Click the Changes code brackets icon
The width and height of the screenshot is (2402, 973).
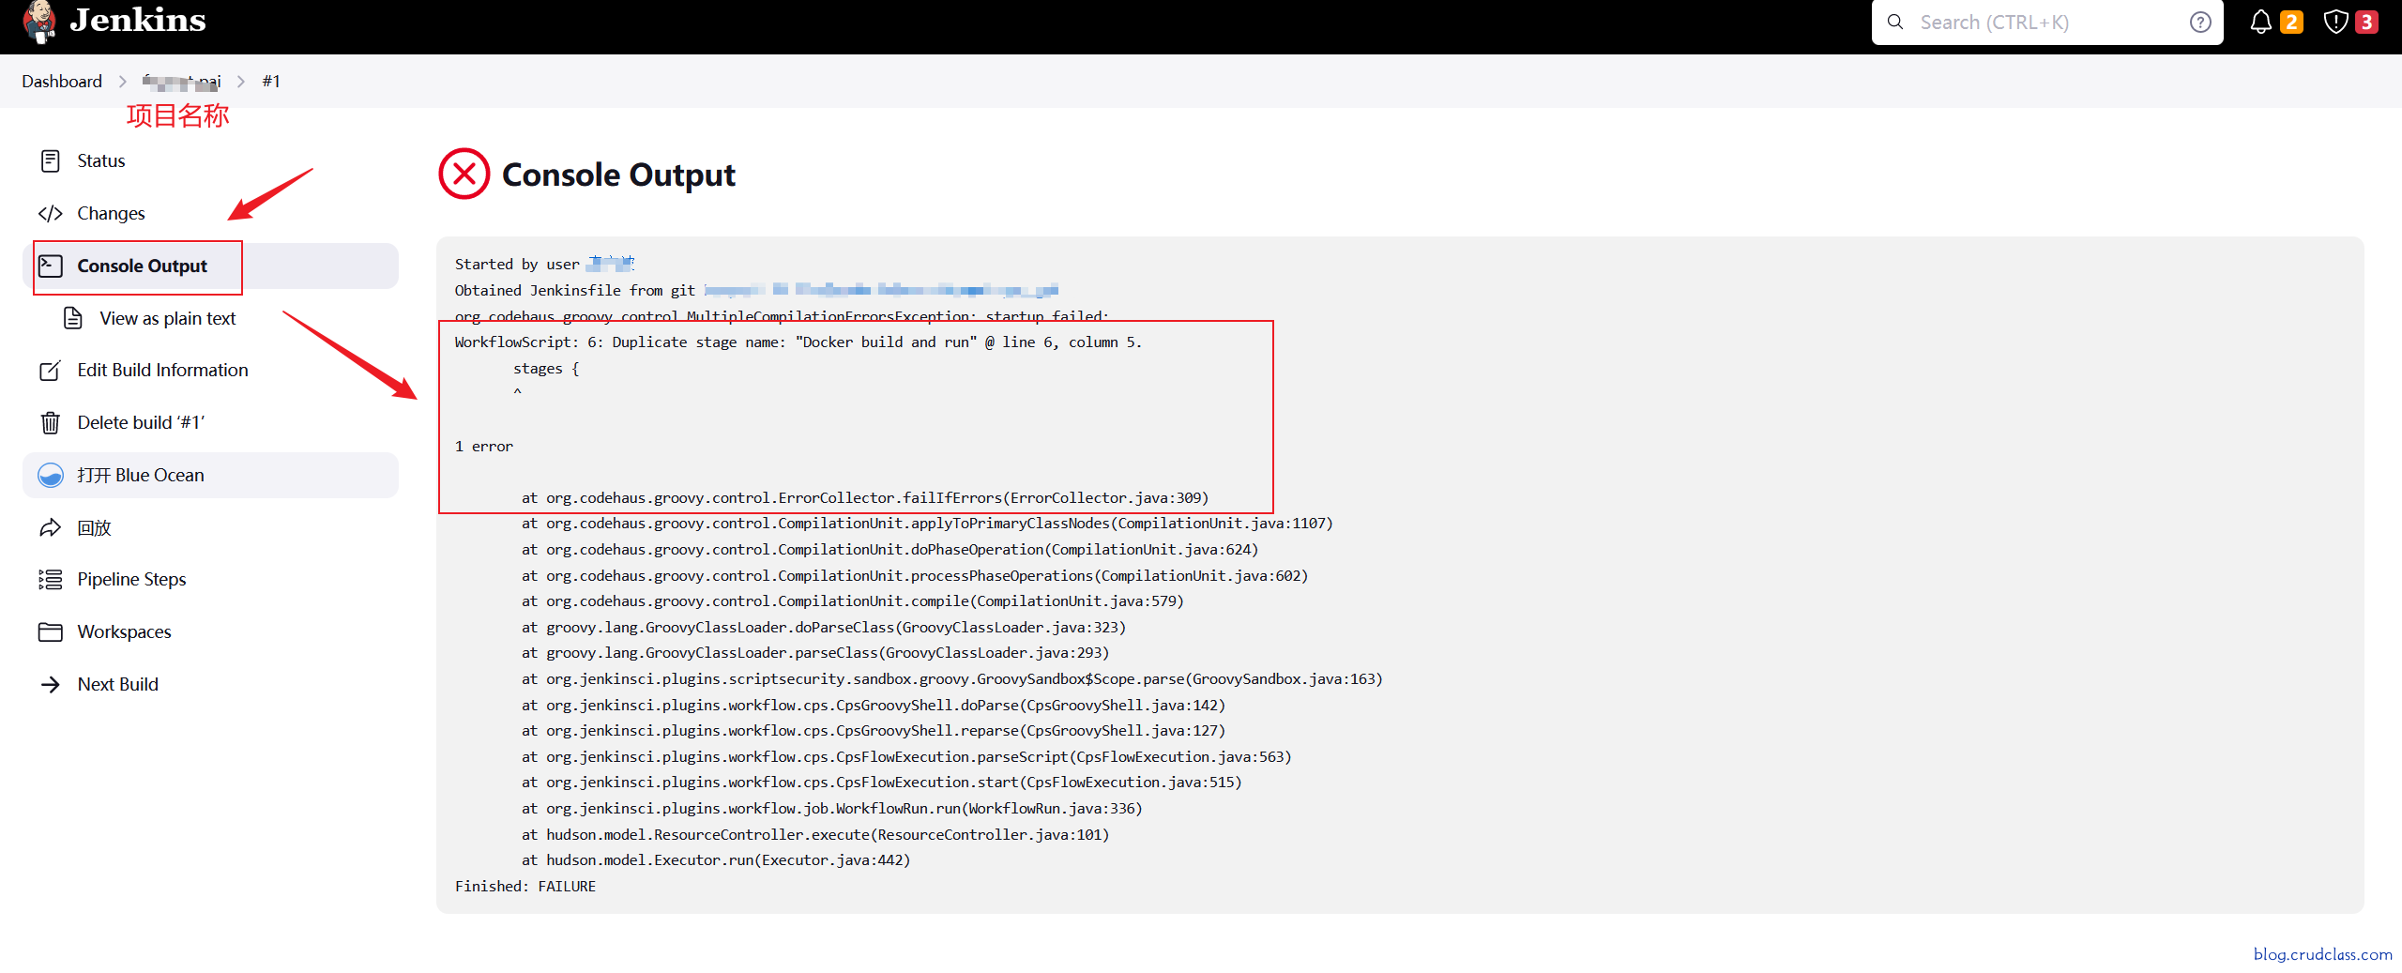[x=51, y=214]
